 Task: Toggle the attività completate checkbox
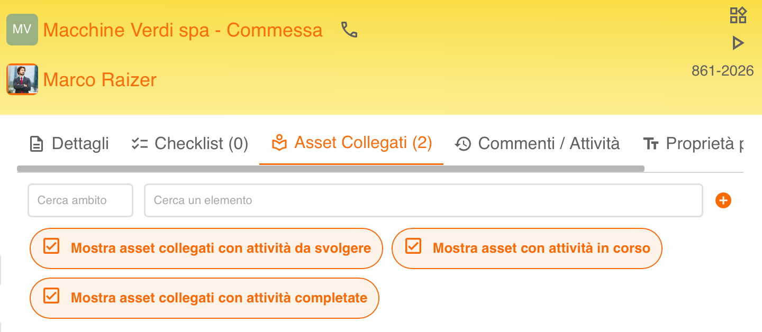point(51,296)
